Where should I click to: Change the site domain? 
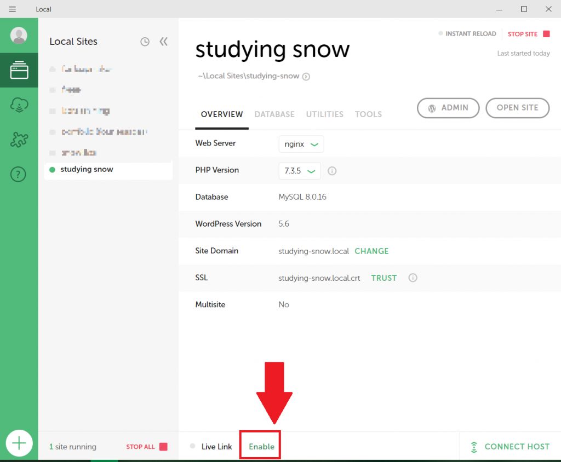[x=371, y=251]
